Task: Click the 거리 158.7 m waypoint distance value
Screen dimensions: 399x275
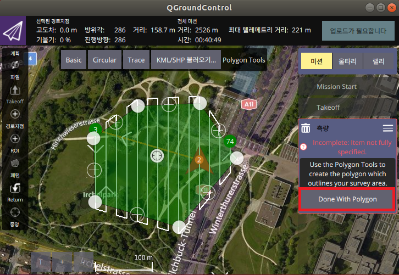Action: pos(163,30)
